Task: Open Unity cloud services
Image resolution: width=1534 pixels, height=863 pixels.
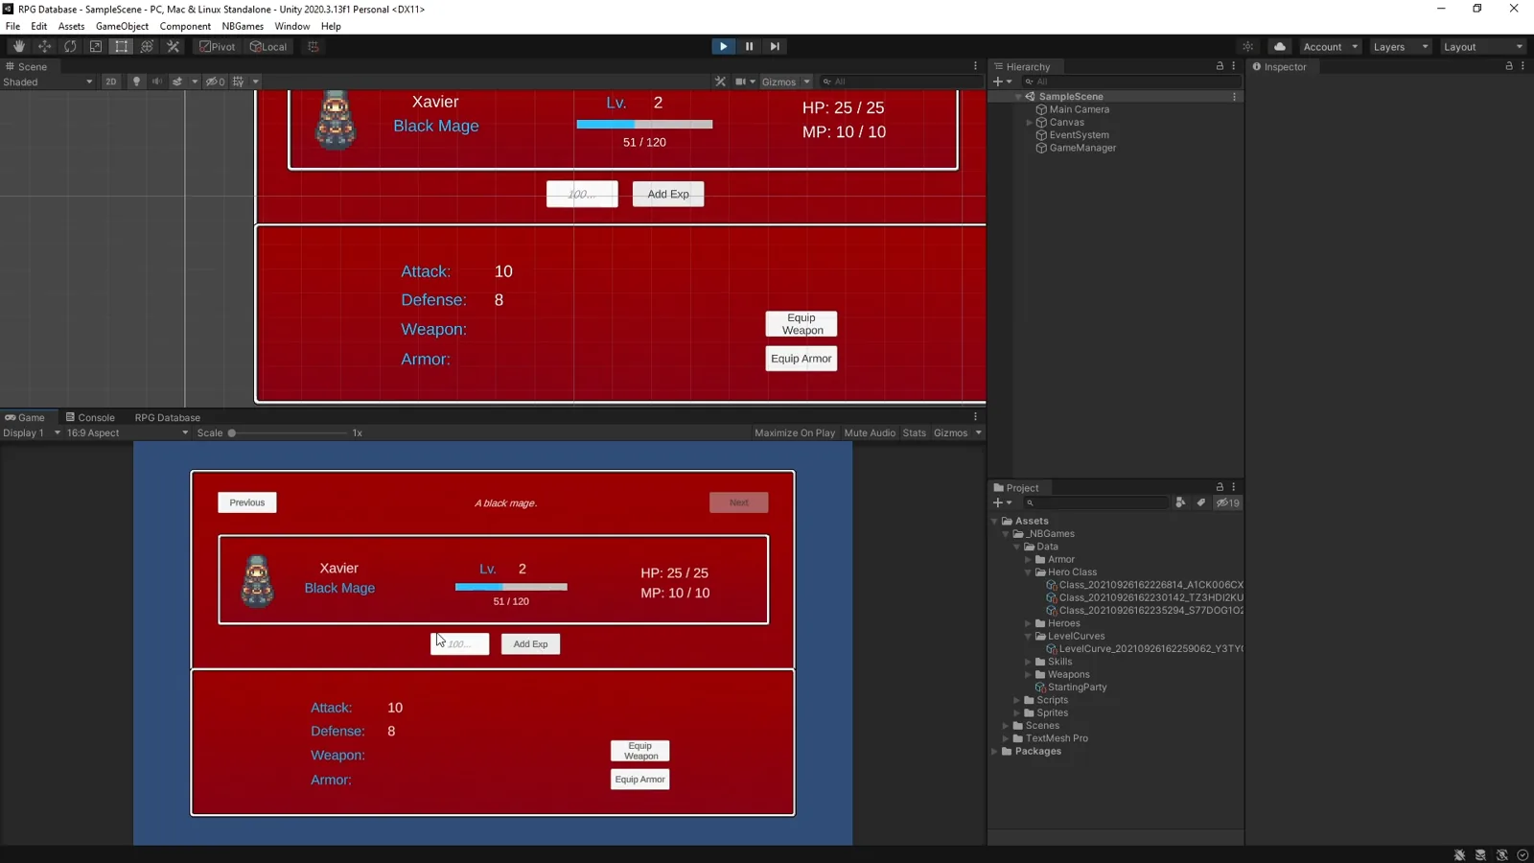Action: click(x=1280, y=46)
